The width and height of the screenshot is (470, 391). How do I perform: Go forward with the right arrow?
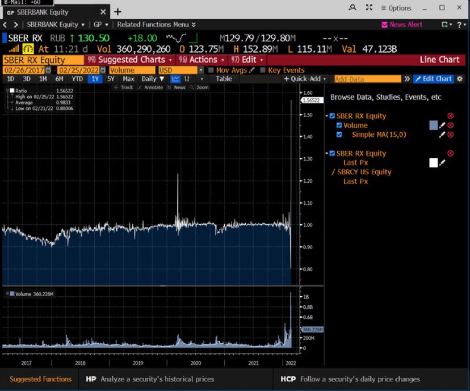(16, 24)
